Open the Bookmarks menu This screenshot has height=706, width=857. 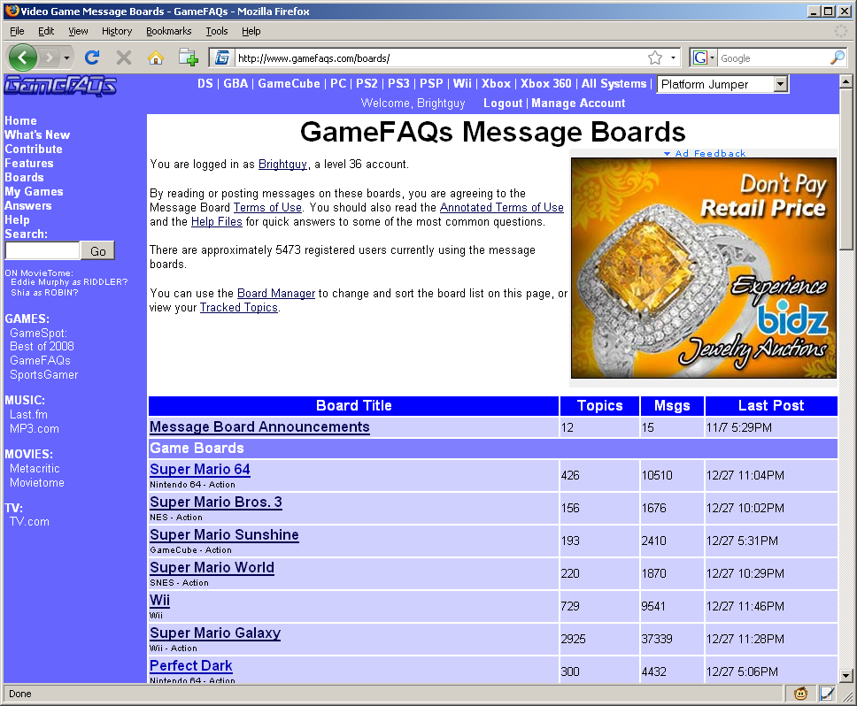[169, 31]
